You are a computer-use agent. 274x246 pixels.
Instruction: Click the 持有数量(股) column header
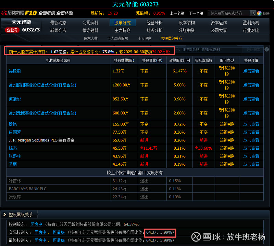coord(124,60)
